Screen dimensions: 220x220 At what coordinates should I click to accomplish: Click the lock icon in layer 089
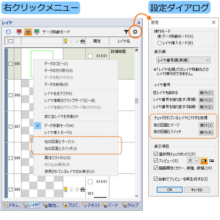point(71,190)
